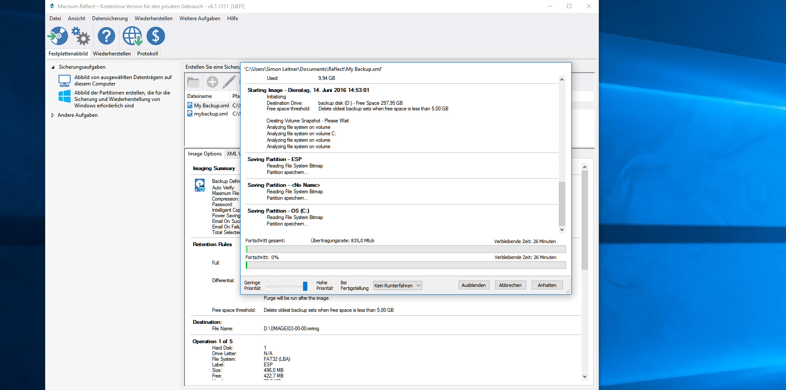
Task: Open the Hilfe menu
Action: pos(232,18)
